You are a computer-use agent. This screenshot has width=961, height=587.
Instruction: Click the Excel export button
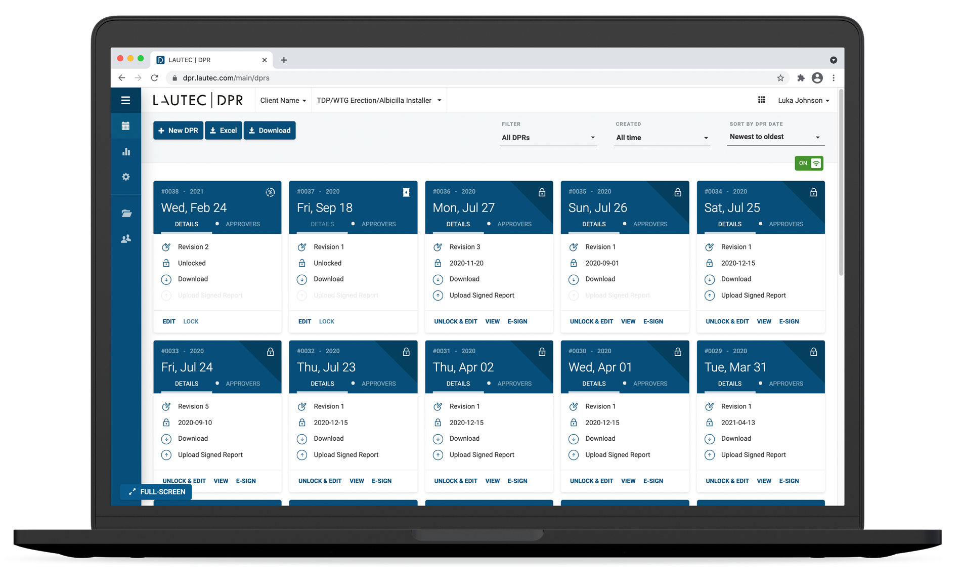point(223,131)
